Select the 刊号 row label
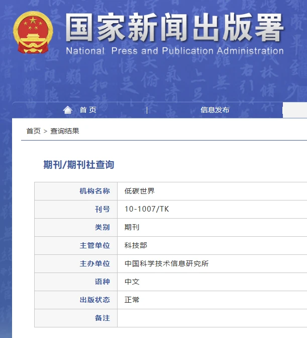This screenshot has height=338, width=307. pos(103,209)
